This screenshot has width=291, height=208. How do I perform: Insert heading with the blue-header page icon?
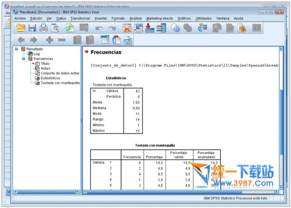[104, 39]
